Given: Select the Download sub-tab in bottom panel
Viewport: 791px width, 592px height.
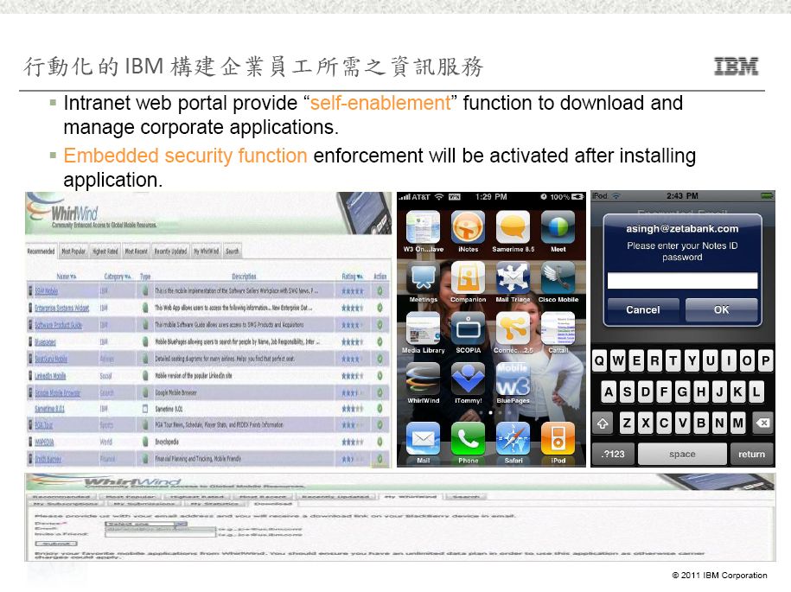Looking at the screenshot, I should 273,503.
